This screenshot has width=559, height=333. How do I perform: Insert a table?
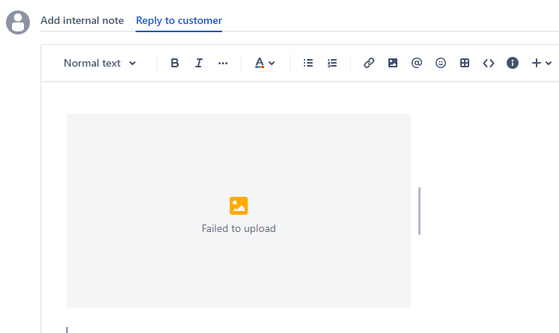tap(465, 63)
